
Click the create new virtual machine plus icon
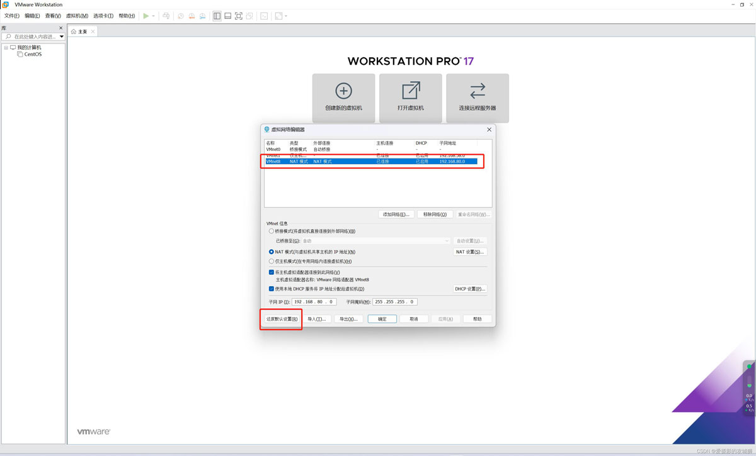(x=343, y=91)
